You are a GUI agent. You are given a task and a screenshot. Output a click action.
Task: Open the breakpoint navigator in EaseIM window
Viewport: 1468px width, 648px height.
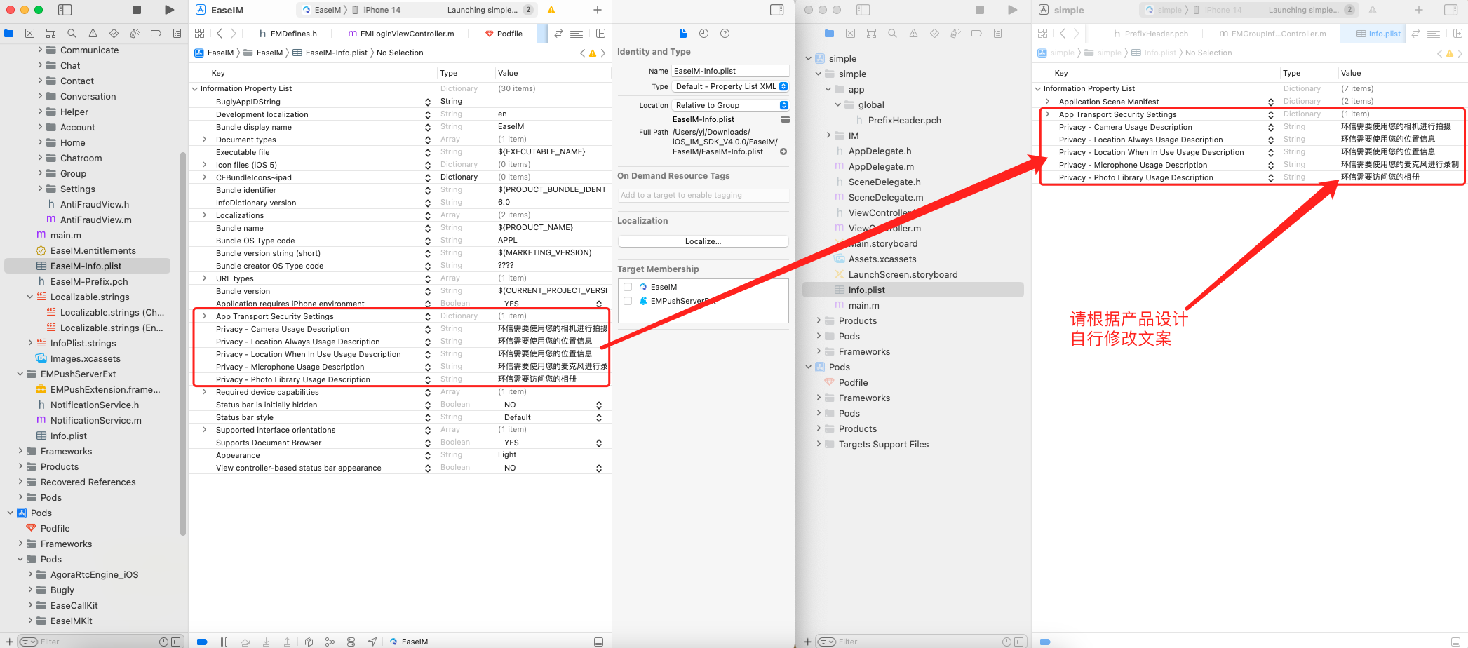[x=156, y=33]
